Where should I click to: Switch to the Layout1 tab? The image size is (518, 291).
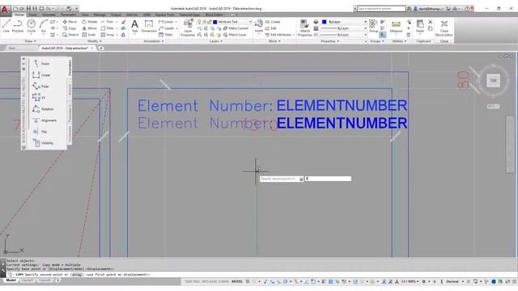click(28, 280)
